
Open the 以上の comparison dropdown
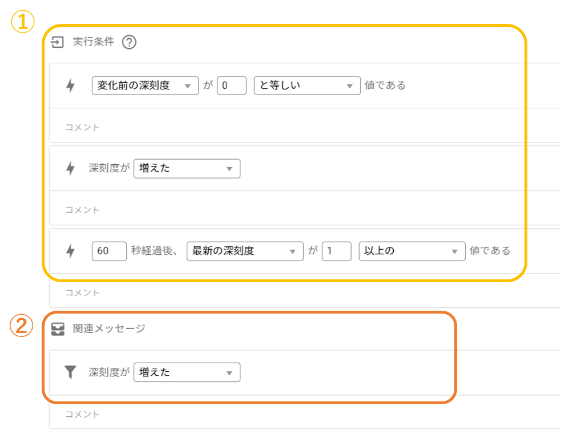click(412, 251)
